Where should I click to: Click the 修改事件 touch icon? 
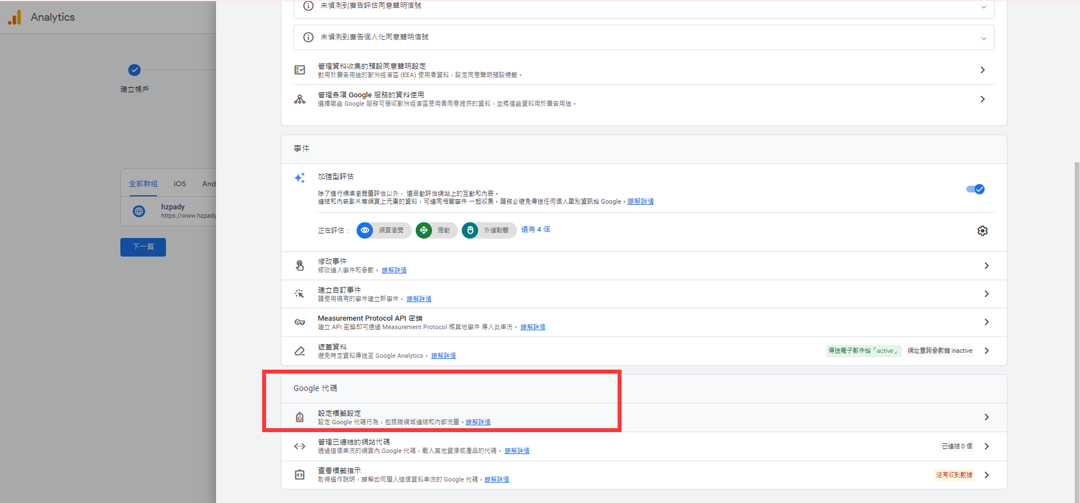coord(300,266)
